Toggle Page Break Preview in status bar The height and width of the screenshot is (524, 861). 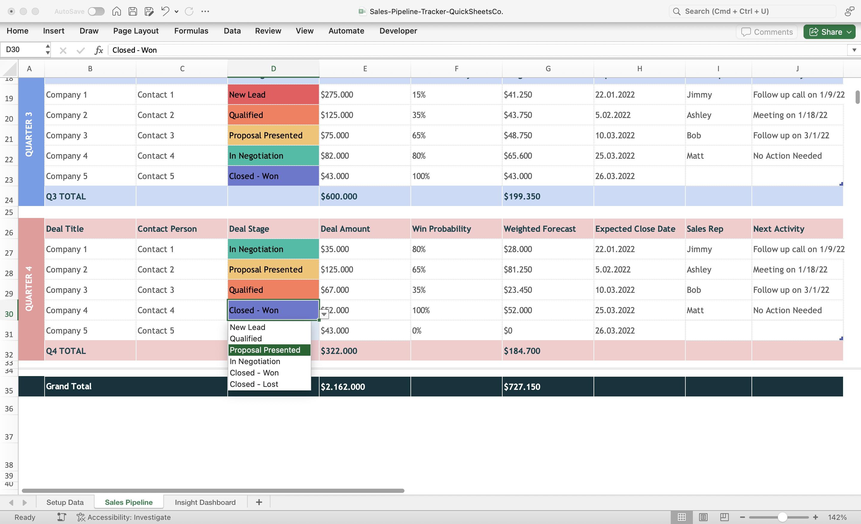tap(724, 517)
